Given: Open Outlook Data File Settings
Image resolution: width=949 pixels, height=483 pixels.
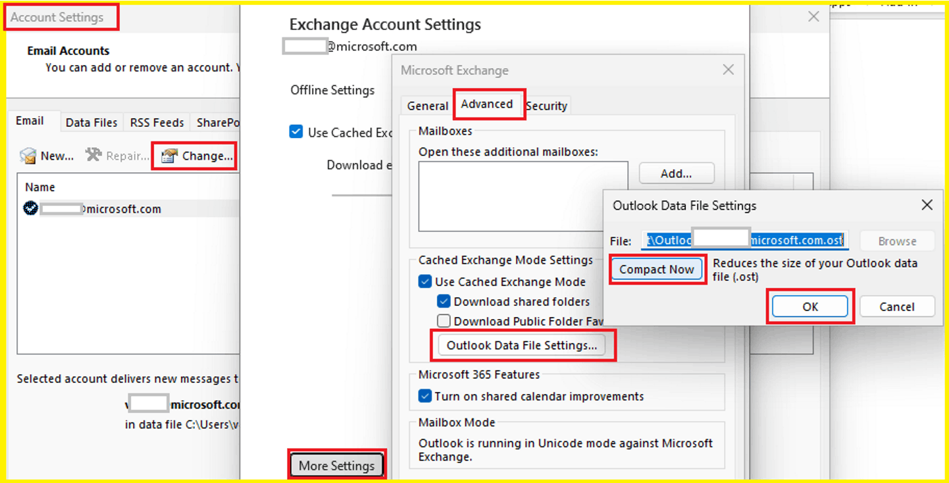Looking at the screenshot, I should [523, 344].
